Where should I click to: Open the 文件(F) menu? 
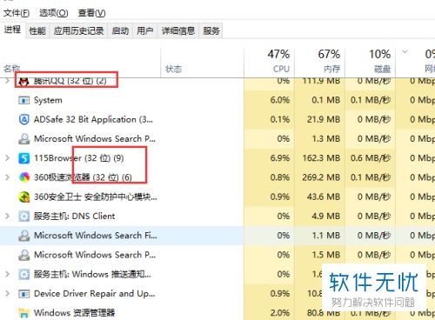(17, 13)
